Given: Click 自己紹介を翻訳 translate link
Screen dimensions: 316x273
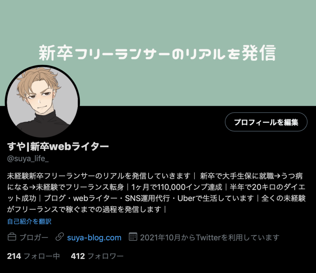Looking at the screenshot, I should coord(29,221).
